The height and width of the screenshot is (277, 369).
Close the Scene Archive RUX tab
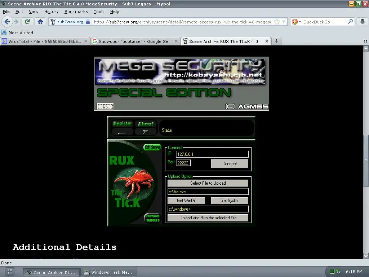coord(267,41)
